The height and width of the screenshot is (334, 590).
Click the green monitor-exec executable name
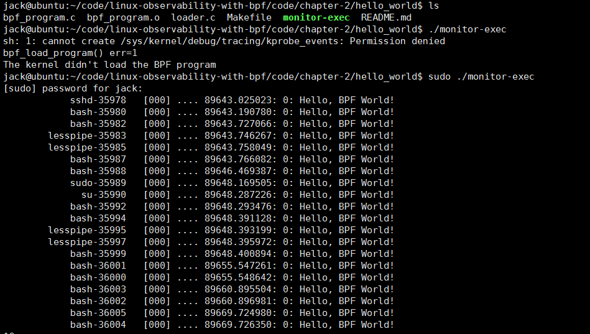pyautogui.click(x=316, y=17)
